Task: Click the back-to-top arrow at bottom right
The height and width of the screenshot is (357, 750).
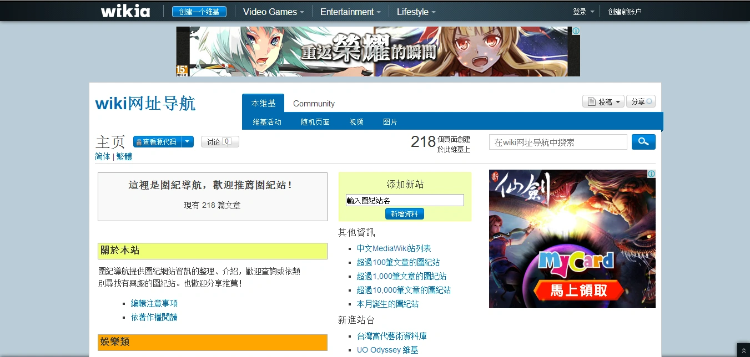Action: [x=744, y=350]
